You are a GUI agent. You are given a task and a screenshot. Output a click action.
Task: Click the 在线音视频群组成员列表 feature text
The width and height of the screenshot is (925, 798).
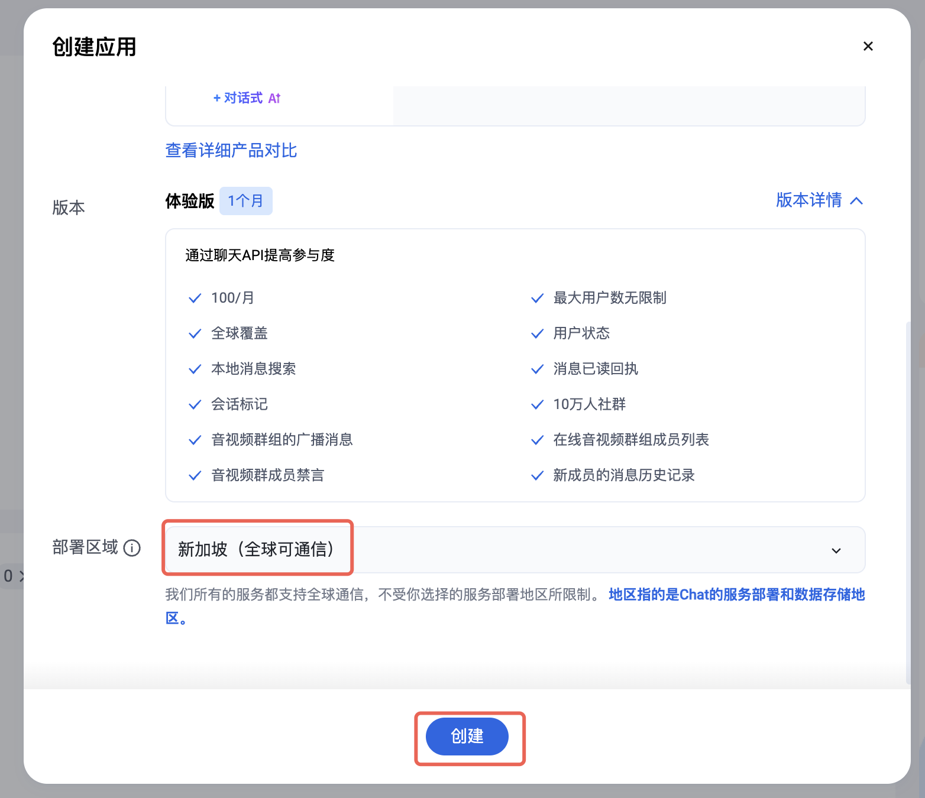click(631, 440)
